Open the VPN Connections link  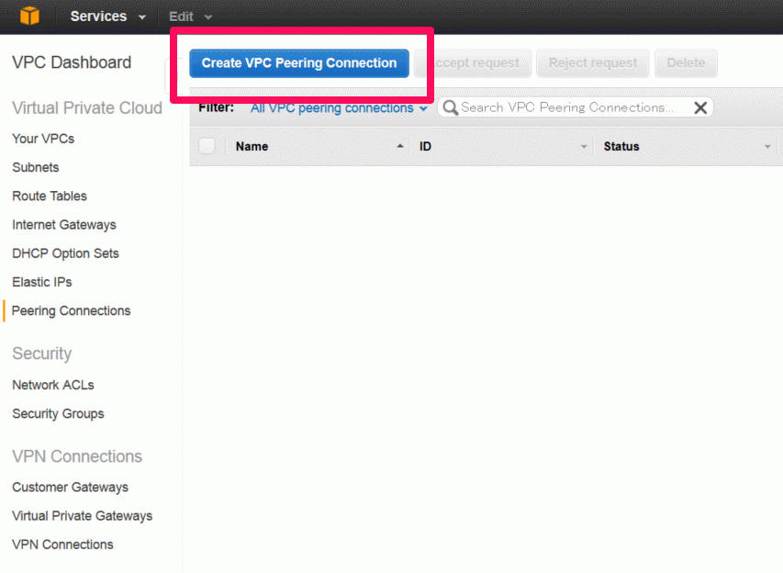[x=62, y=545]
